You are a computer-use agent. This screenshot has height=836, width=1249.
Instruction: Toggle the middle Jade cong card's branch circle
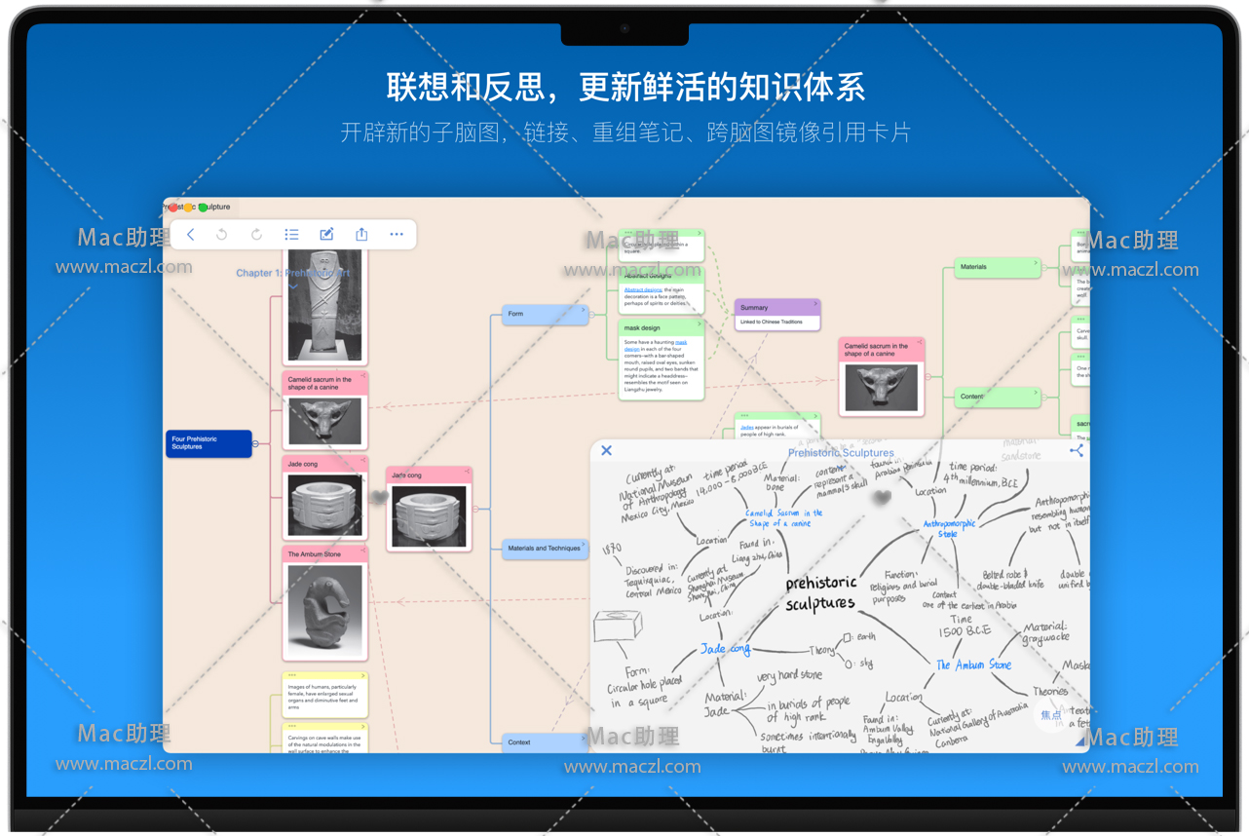[x=475, y=509]
